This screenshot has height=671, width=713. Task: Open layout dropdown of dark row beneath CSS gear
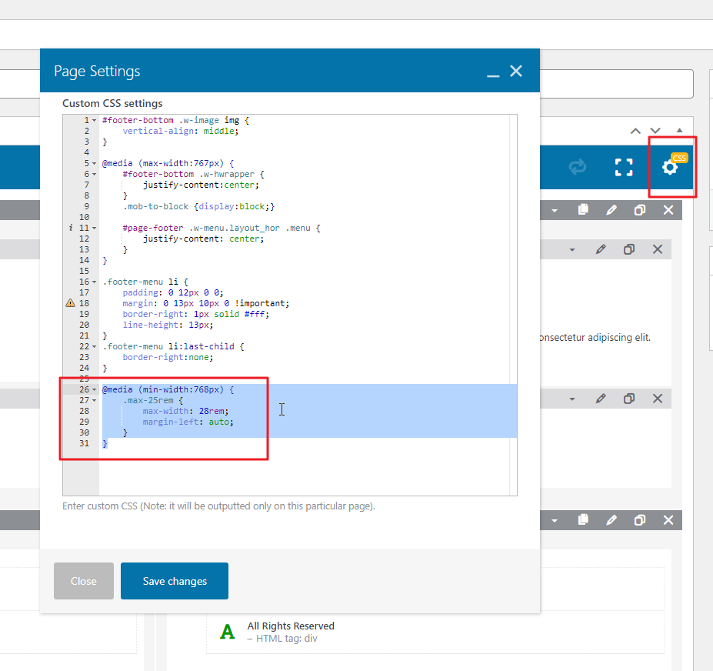coord(555,211)
